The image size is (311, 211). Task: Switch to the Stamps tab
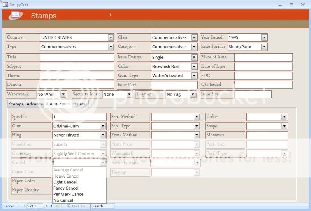(16, 104)
